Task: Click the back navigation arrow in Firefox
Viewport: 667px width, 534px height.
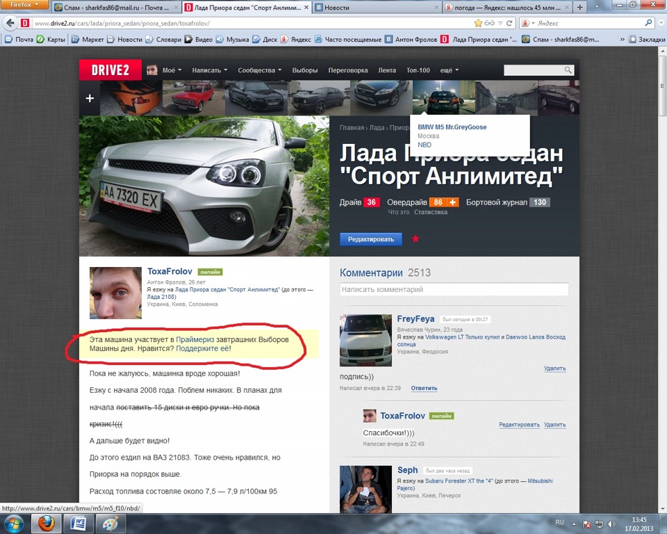Action: pyautogui.click(x=10, y=23)
